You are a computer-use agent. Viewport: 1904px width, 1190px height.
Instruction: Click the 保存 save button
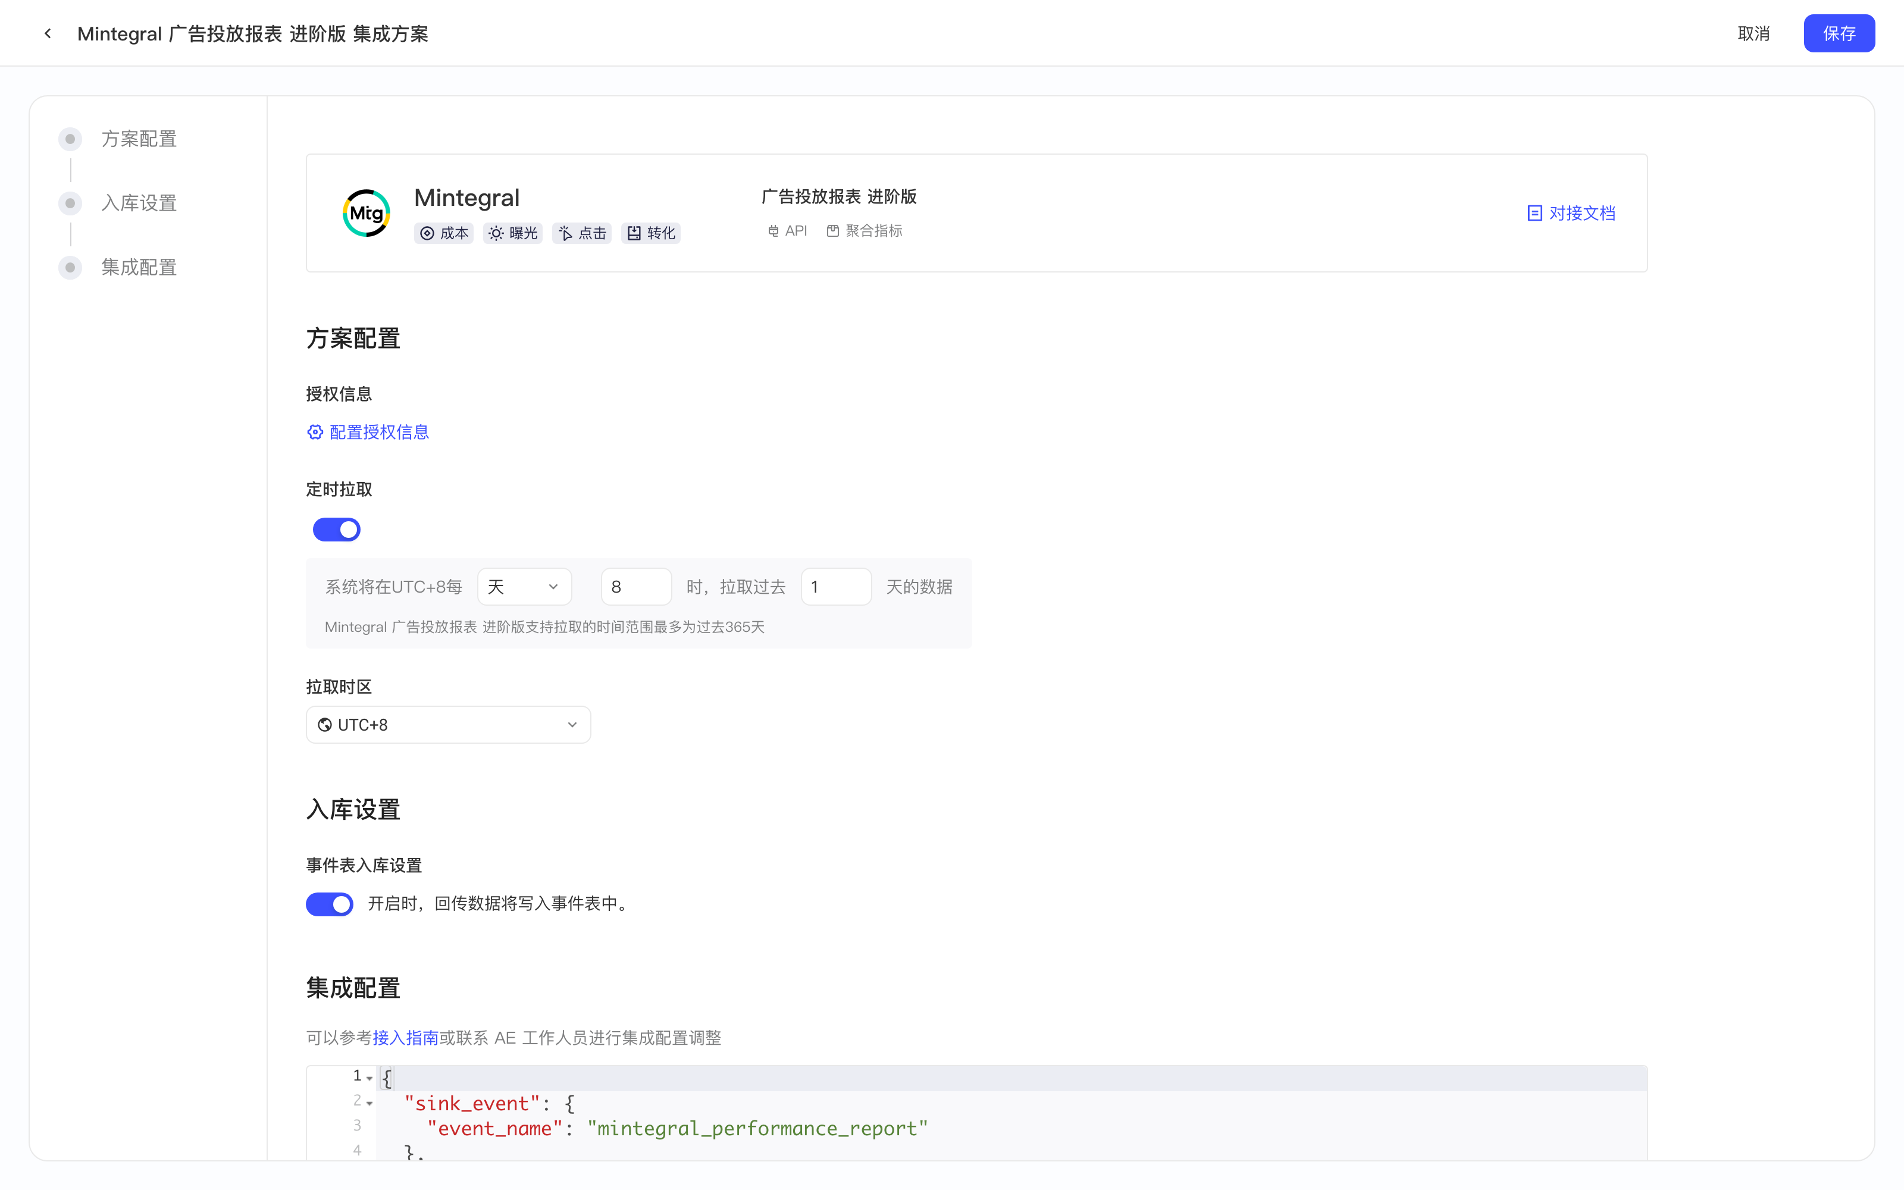[x=1839, y=33]
